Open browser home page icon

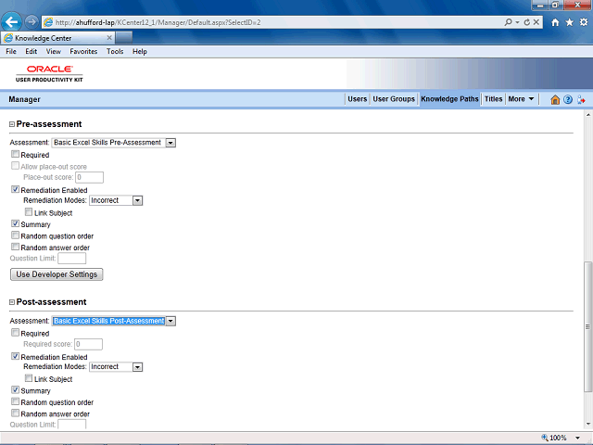coord(555,22)
